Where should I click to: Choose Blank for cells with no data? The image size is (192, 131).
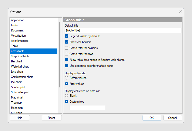[66, 96]
